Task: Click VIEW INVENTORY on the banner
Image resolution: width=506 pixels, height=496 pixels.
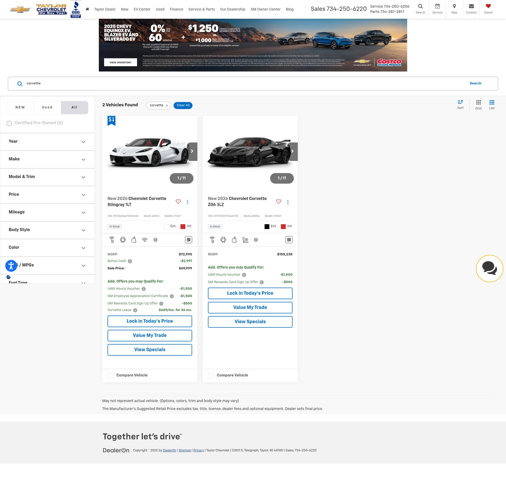Action: coord(120,62)
